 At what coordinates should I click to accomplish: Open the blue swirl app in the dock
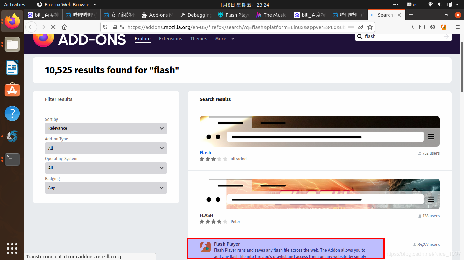(x=12, y=136)
